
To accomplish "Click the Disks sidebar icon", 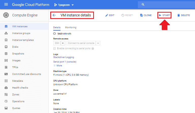I will click(6, 47).
